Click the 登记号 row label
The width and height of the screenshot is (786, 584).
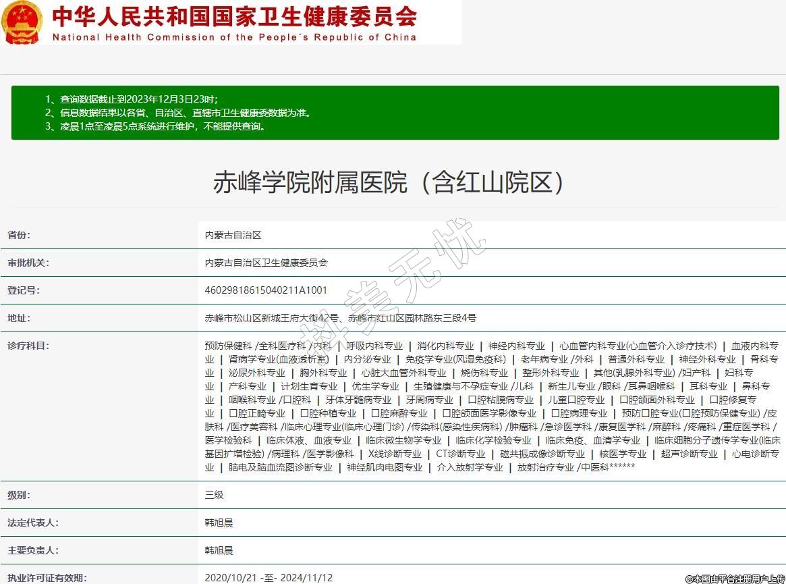[x=24, y=290]
